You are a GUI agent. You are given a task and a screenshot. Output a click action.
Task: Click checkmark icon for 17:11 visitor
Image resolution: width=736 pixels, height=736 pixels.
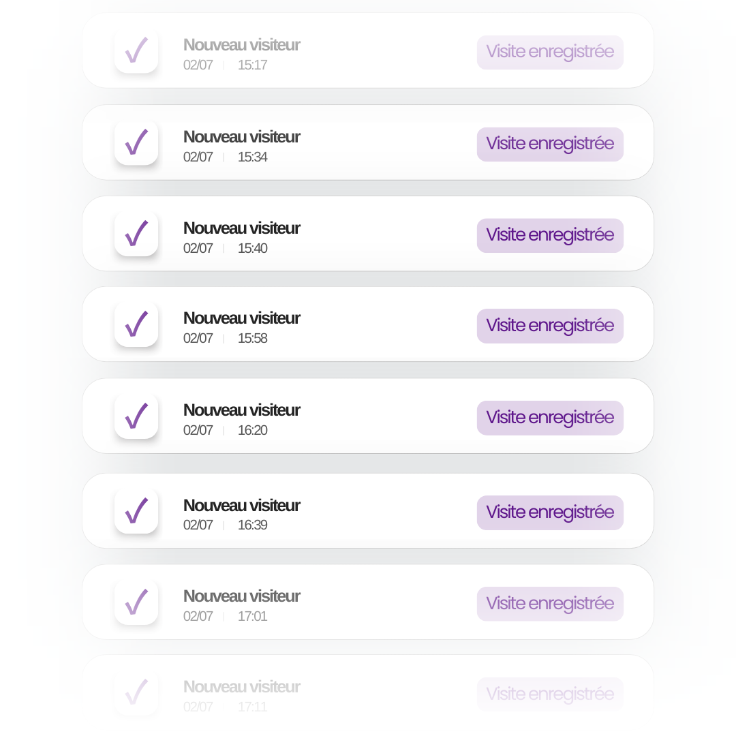point(136,693)
